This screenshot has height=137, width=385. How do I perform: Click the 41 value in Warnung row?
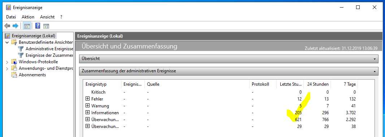click(x=353, y=106)
